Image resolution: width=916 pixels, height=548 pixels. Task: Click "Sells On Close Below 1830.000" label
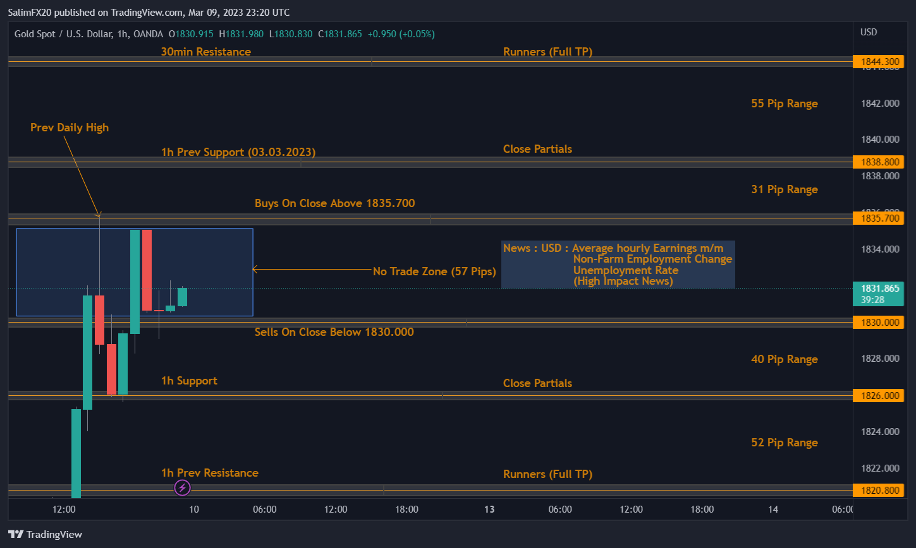pyautogui.click(x=334, y=332)
